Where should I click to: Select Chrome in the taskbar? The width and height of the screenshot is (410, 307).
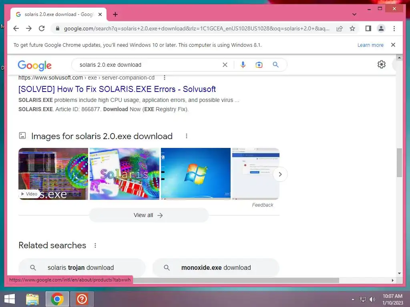[57, 299]
